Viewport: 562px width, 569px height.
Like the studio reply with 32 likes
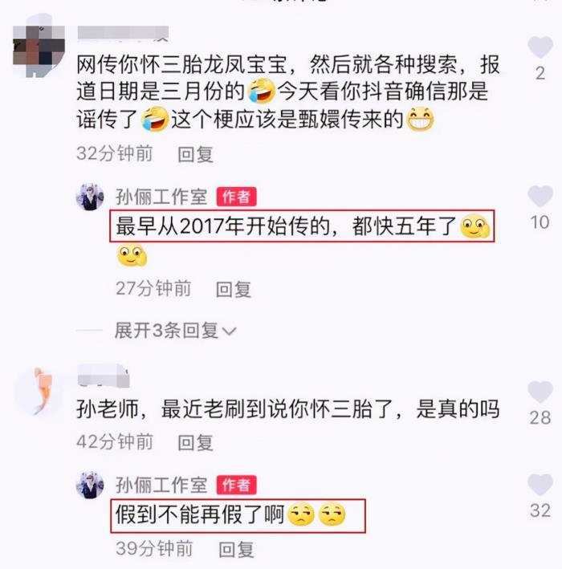[540, 485]
